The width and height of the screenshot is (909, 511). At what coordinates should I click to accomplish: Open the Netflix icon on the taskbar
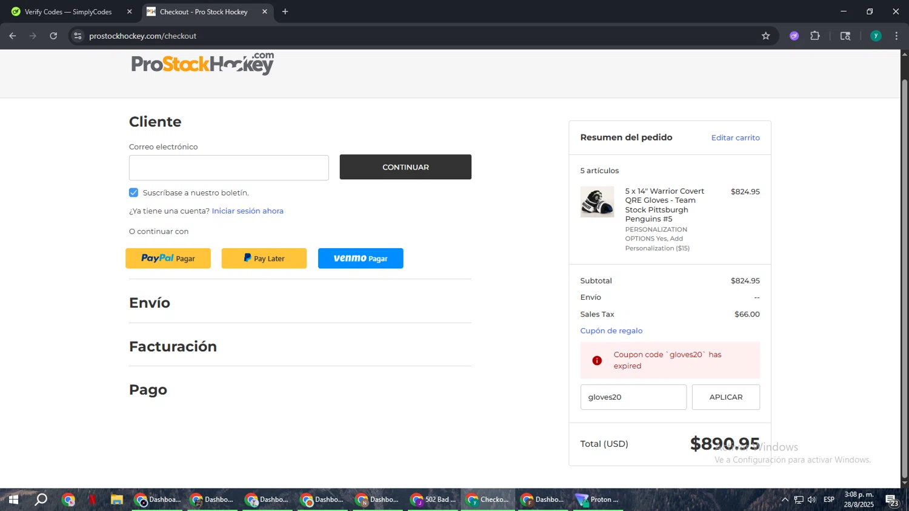coord(92,499)
